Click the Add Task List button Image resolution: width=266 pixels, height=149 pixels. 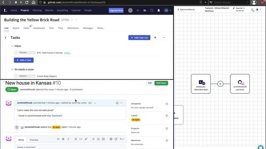tap(139, 38)
